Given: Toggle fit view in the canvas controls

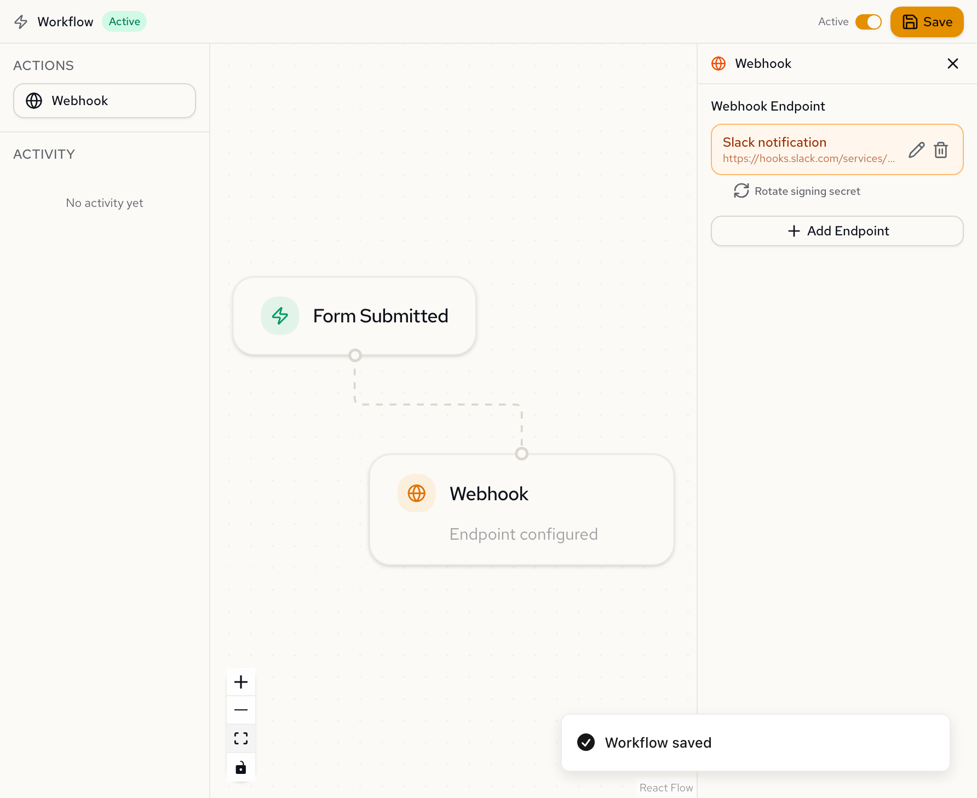Looking at the screenshot, I should pyautogui.click(x=240, y=738).
